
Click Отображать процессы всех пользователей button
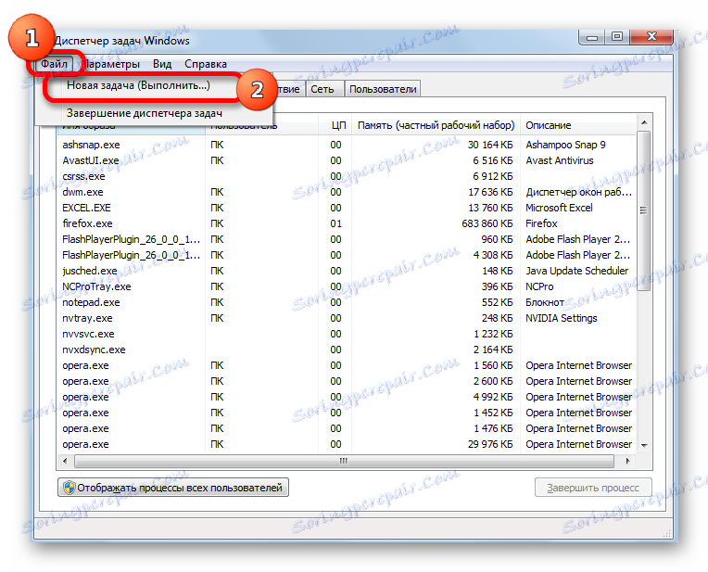click(x=173, y=488)
